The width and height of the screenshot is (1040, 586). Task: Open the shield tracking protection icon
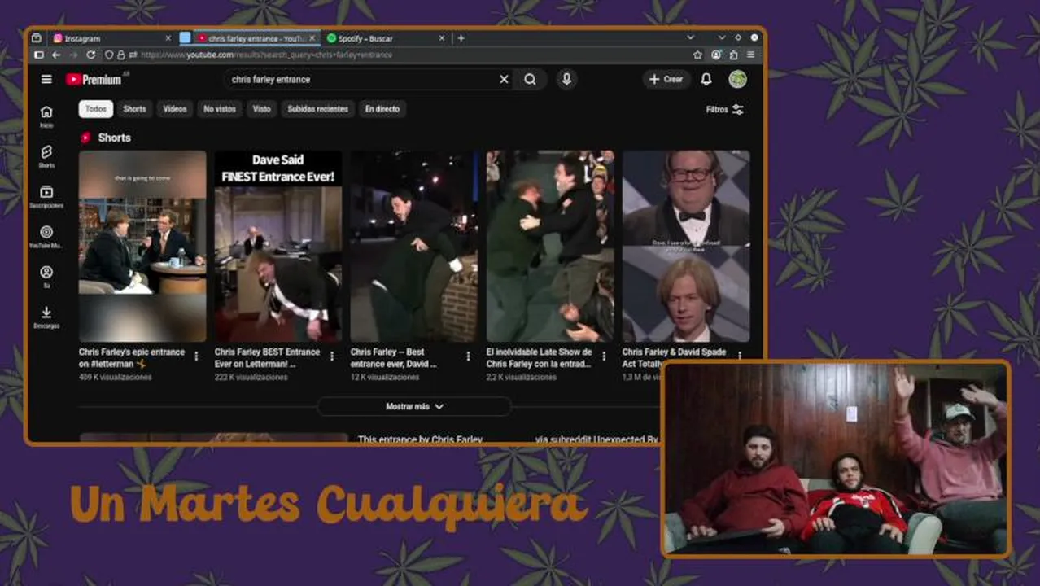pos(109,55)
